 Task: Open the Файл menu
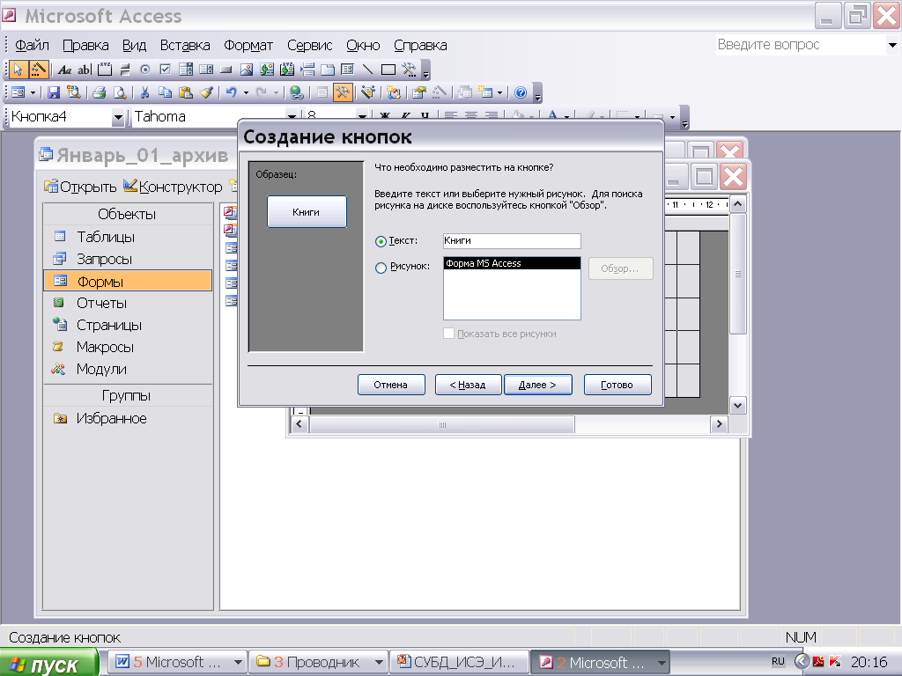click(x=32, y=46)
